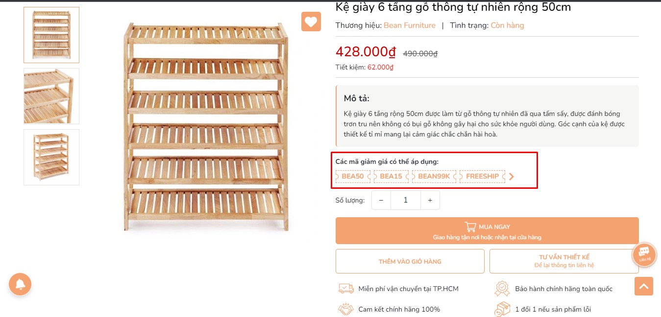Image resolution: width=661 pixels, height=317 pixels.
Task: Open the Bean Furniture brand link
Action: click(410, 25)
